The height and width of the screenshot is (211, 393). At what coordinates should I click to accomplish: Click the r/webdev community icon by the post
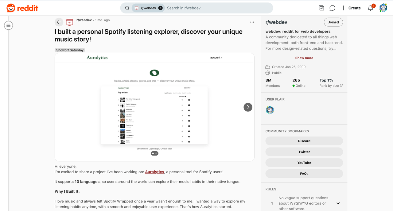click(70, 22)
